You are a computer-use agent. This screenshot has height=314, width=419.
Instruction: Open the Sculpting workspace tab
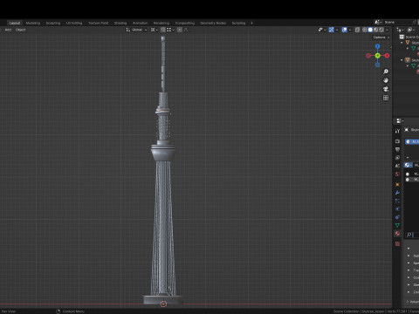tap(53, 23)
